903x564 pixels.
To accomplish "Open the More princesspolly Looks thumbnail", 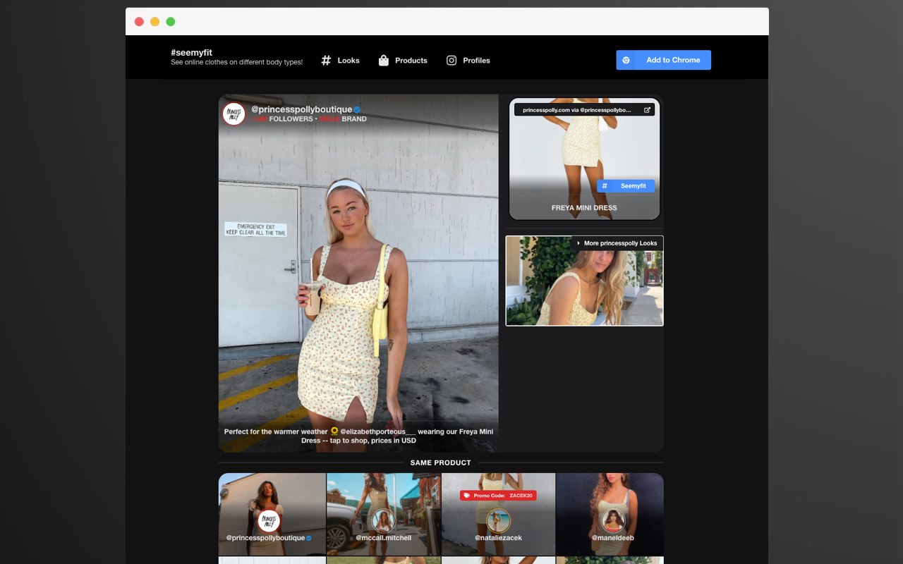I will [x=584, y=281].
